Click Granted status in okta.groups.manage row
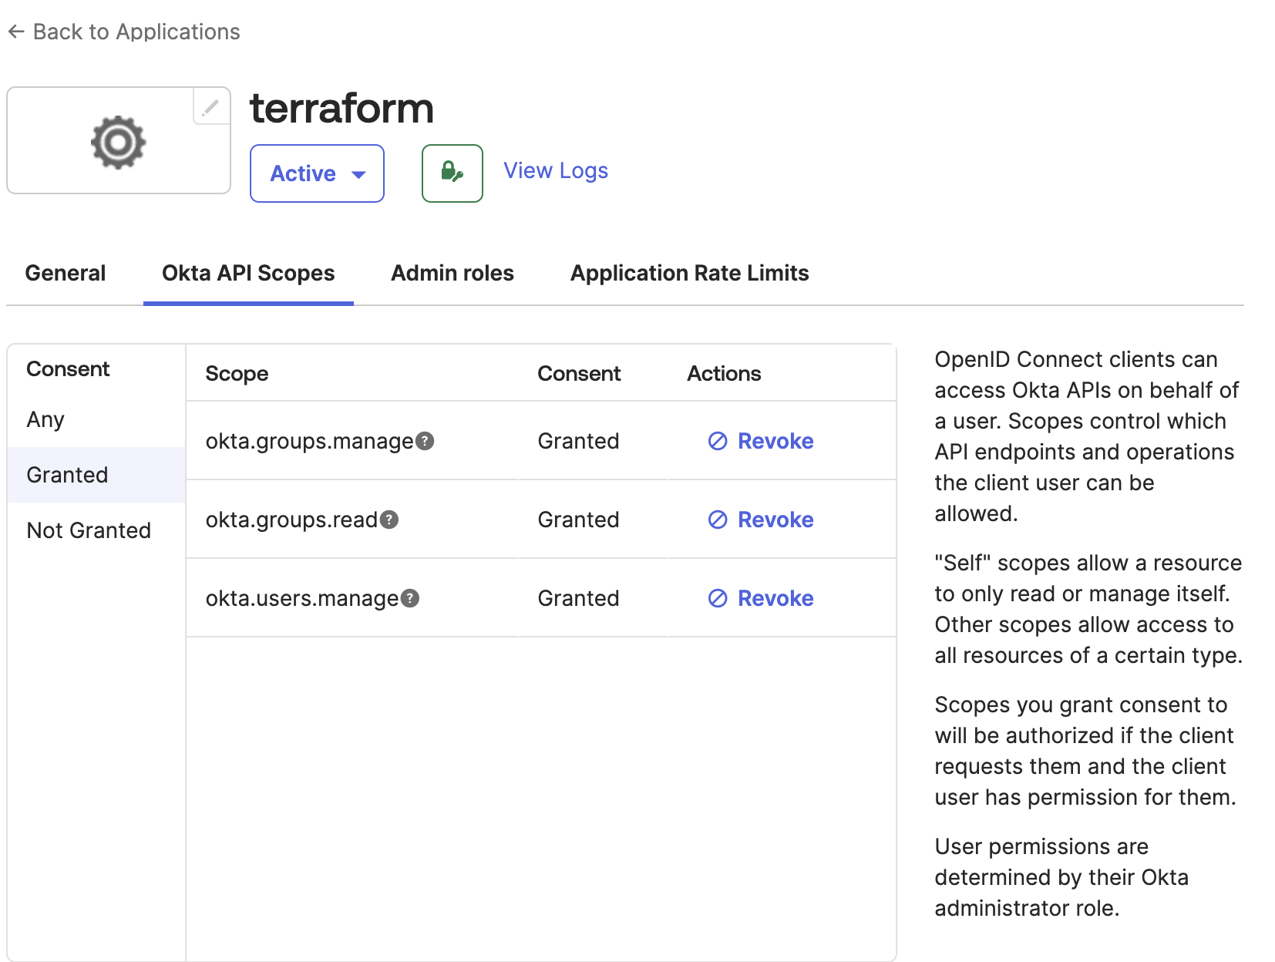Screen dimensions: 1275x962 pyautogui.click(x=579, y=441)
